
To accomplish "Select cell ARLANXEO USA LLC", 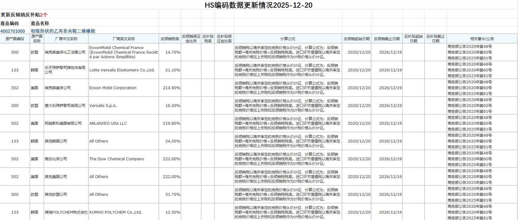I will click(x=124, y=123).
